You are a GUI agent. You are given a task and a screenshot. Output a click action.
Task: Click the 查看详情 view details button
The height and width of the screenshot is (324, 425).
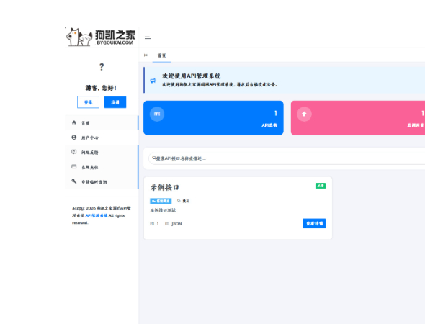[x=314, y=223]
